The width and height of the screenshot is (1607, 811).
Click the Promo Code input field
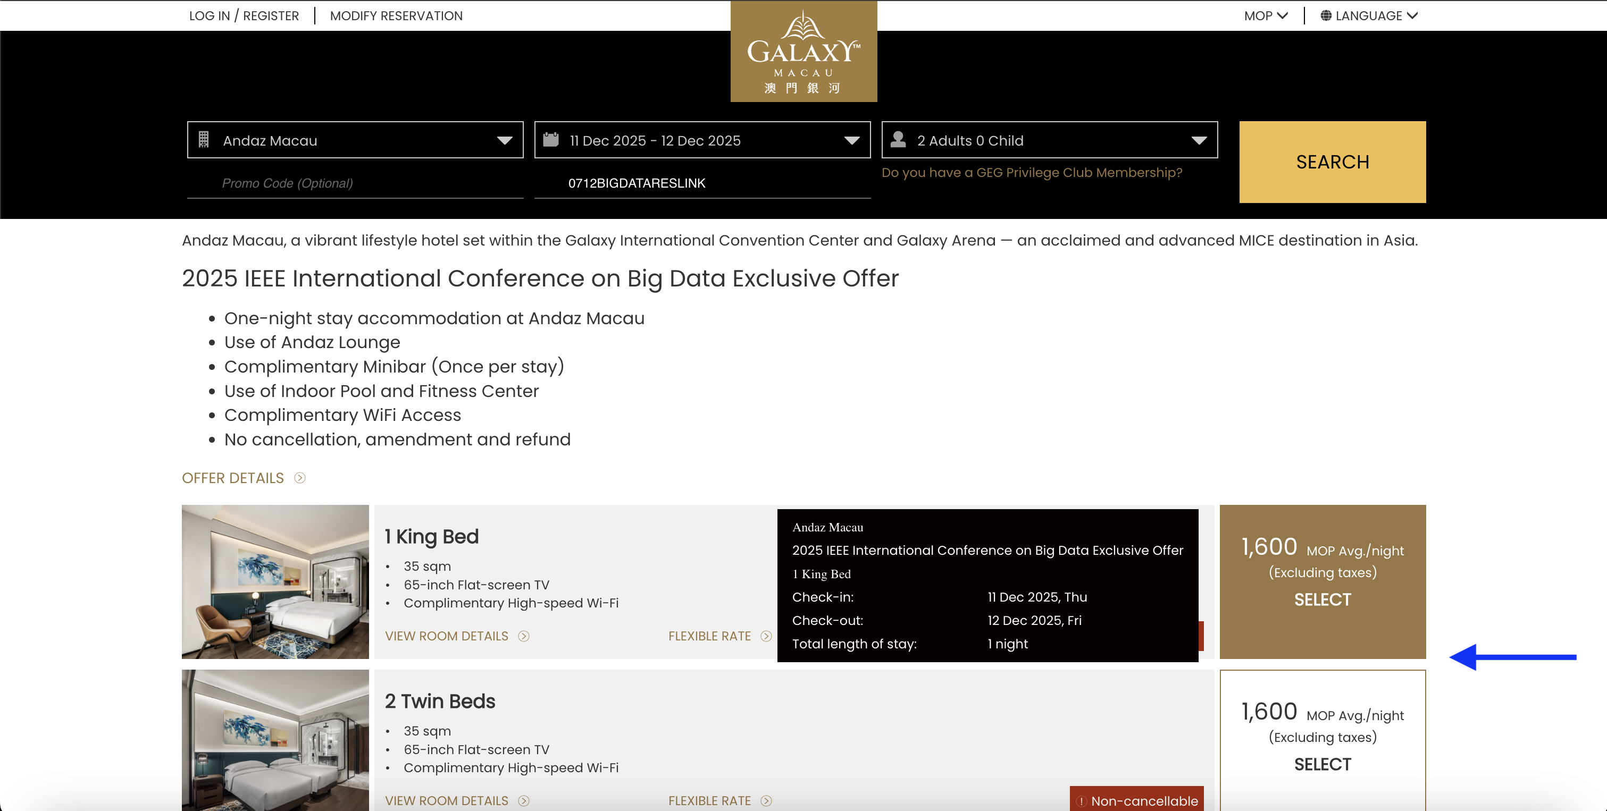coord(355,183)
